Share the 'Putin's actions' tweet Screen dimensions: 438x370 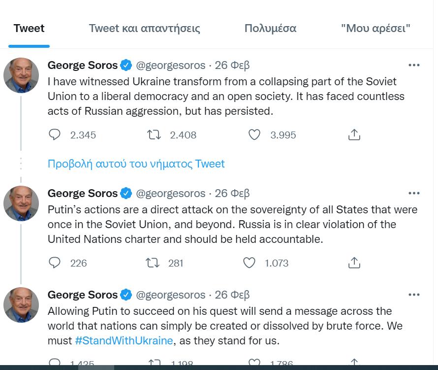354,263
